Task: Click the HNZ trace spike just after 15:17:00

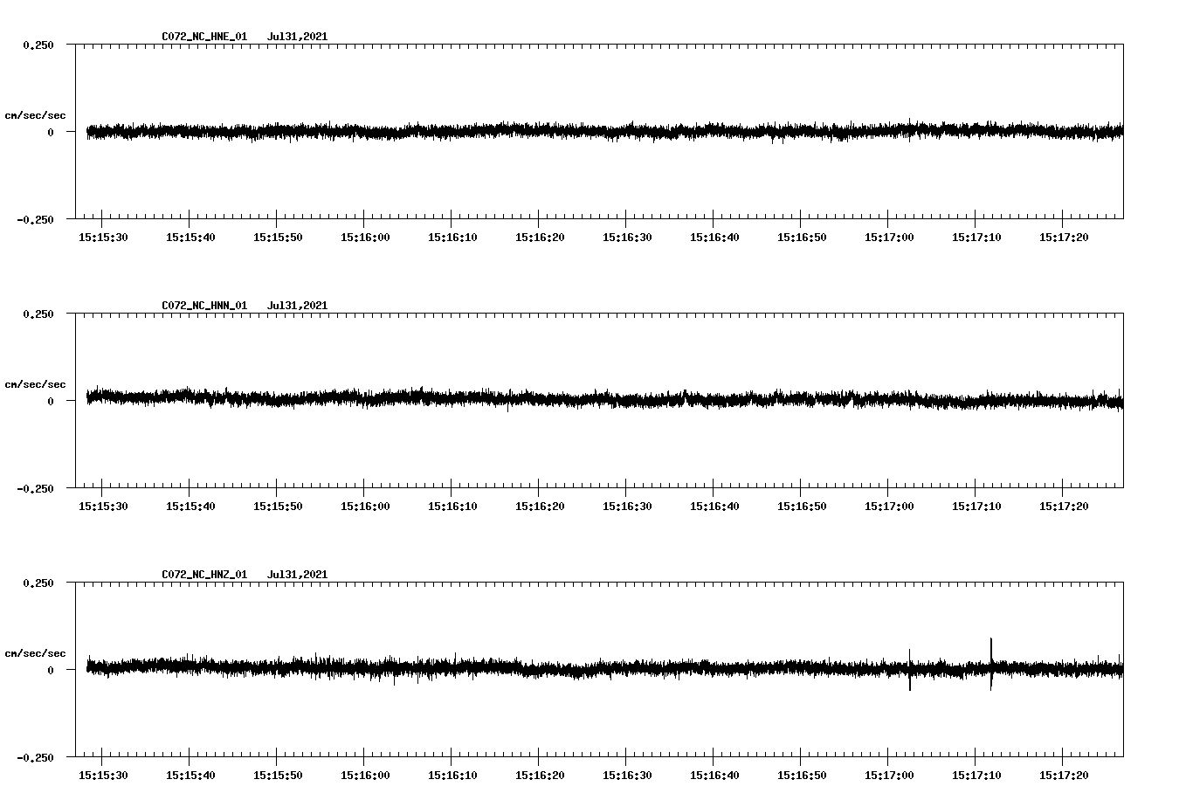Action: [x=910, y=670]
